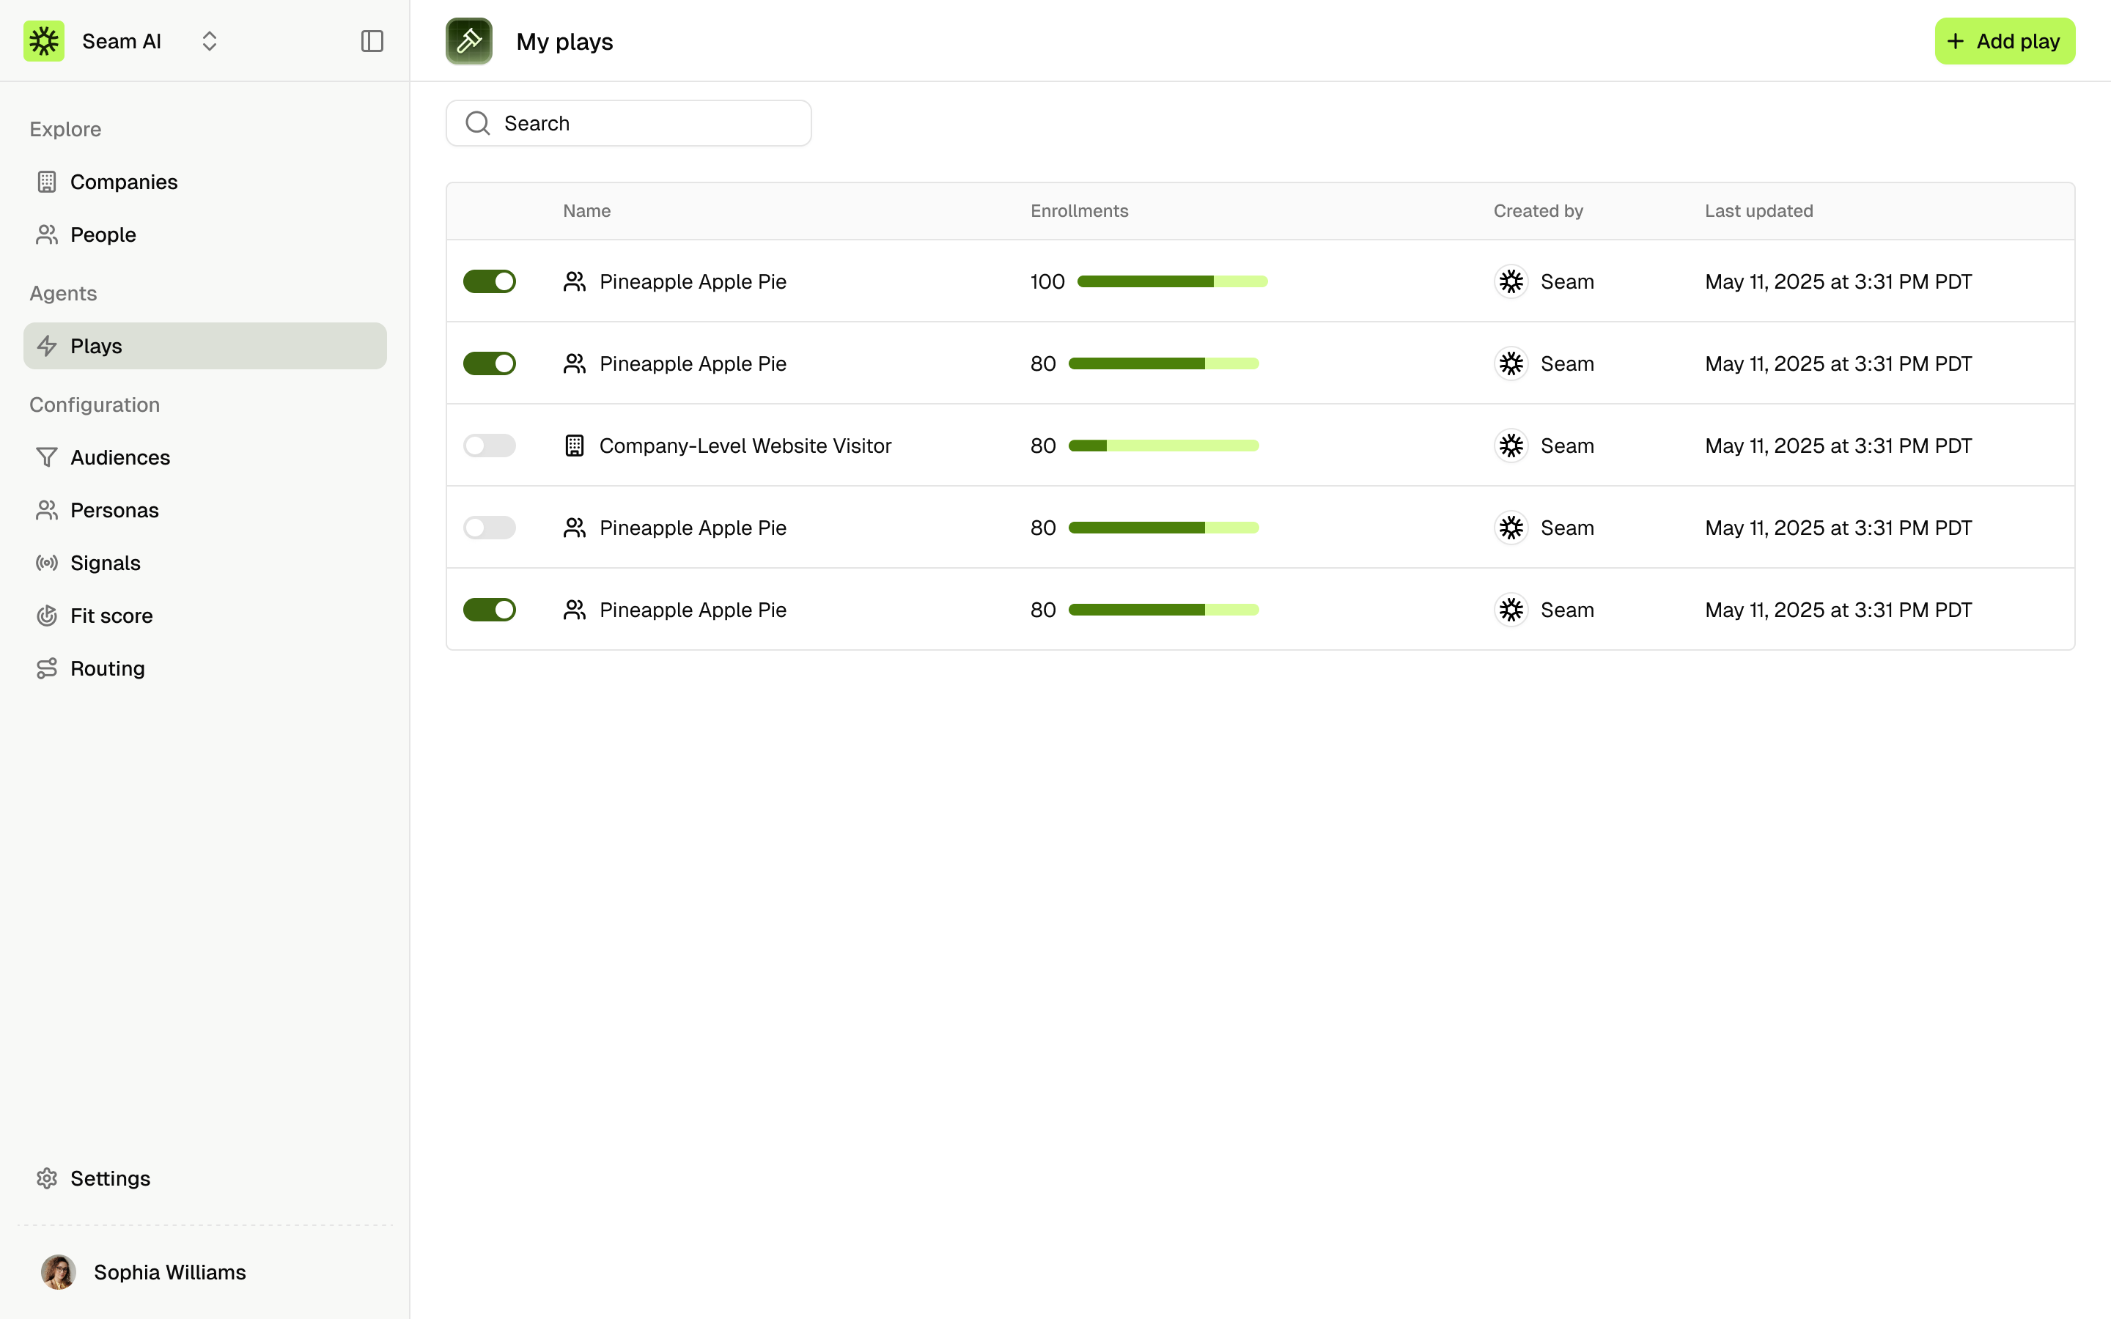Click building icon beside Company-Level Website Visitor
2111x1319 pixels.
click(x=574, y=446)
